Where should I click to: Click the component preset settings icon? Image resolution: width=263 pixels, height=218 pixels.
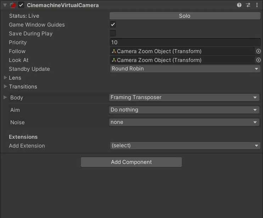248,5
